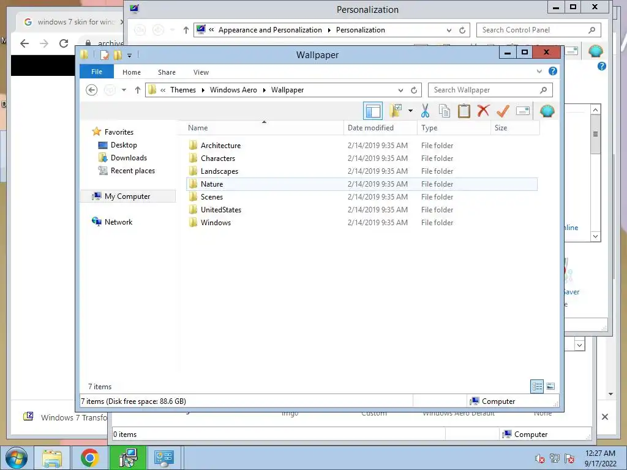The image size is (627, 470).
Task: Click the Cut scissors toolbar icon
Action: click(x=425, y=111)
